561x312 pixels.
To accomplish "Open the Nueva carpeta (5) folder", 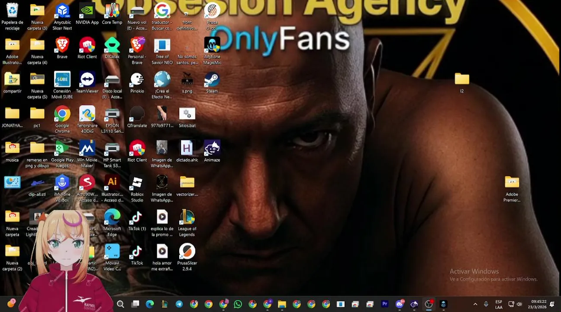I will click(37, 86).
